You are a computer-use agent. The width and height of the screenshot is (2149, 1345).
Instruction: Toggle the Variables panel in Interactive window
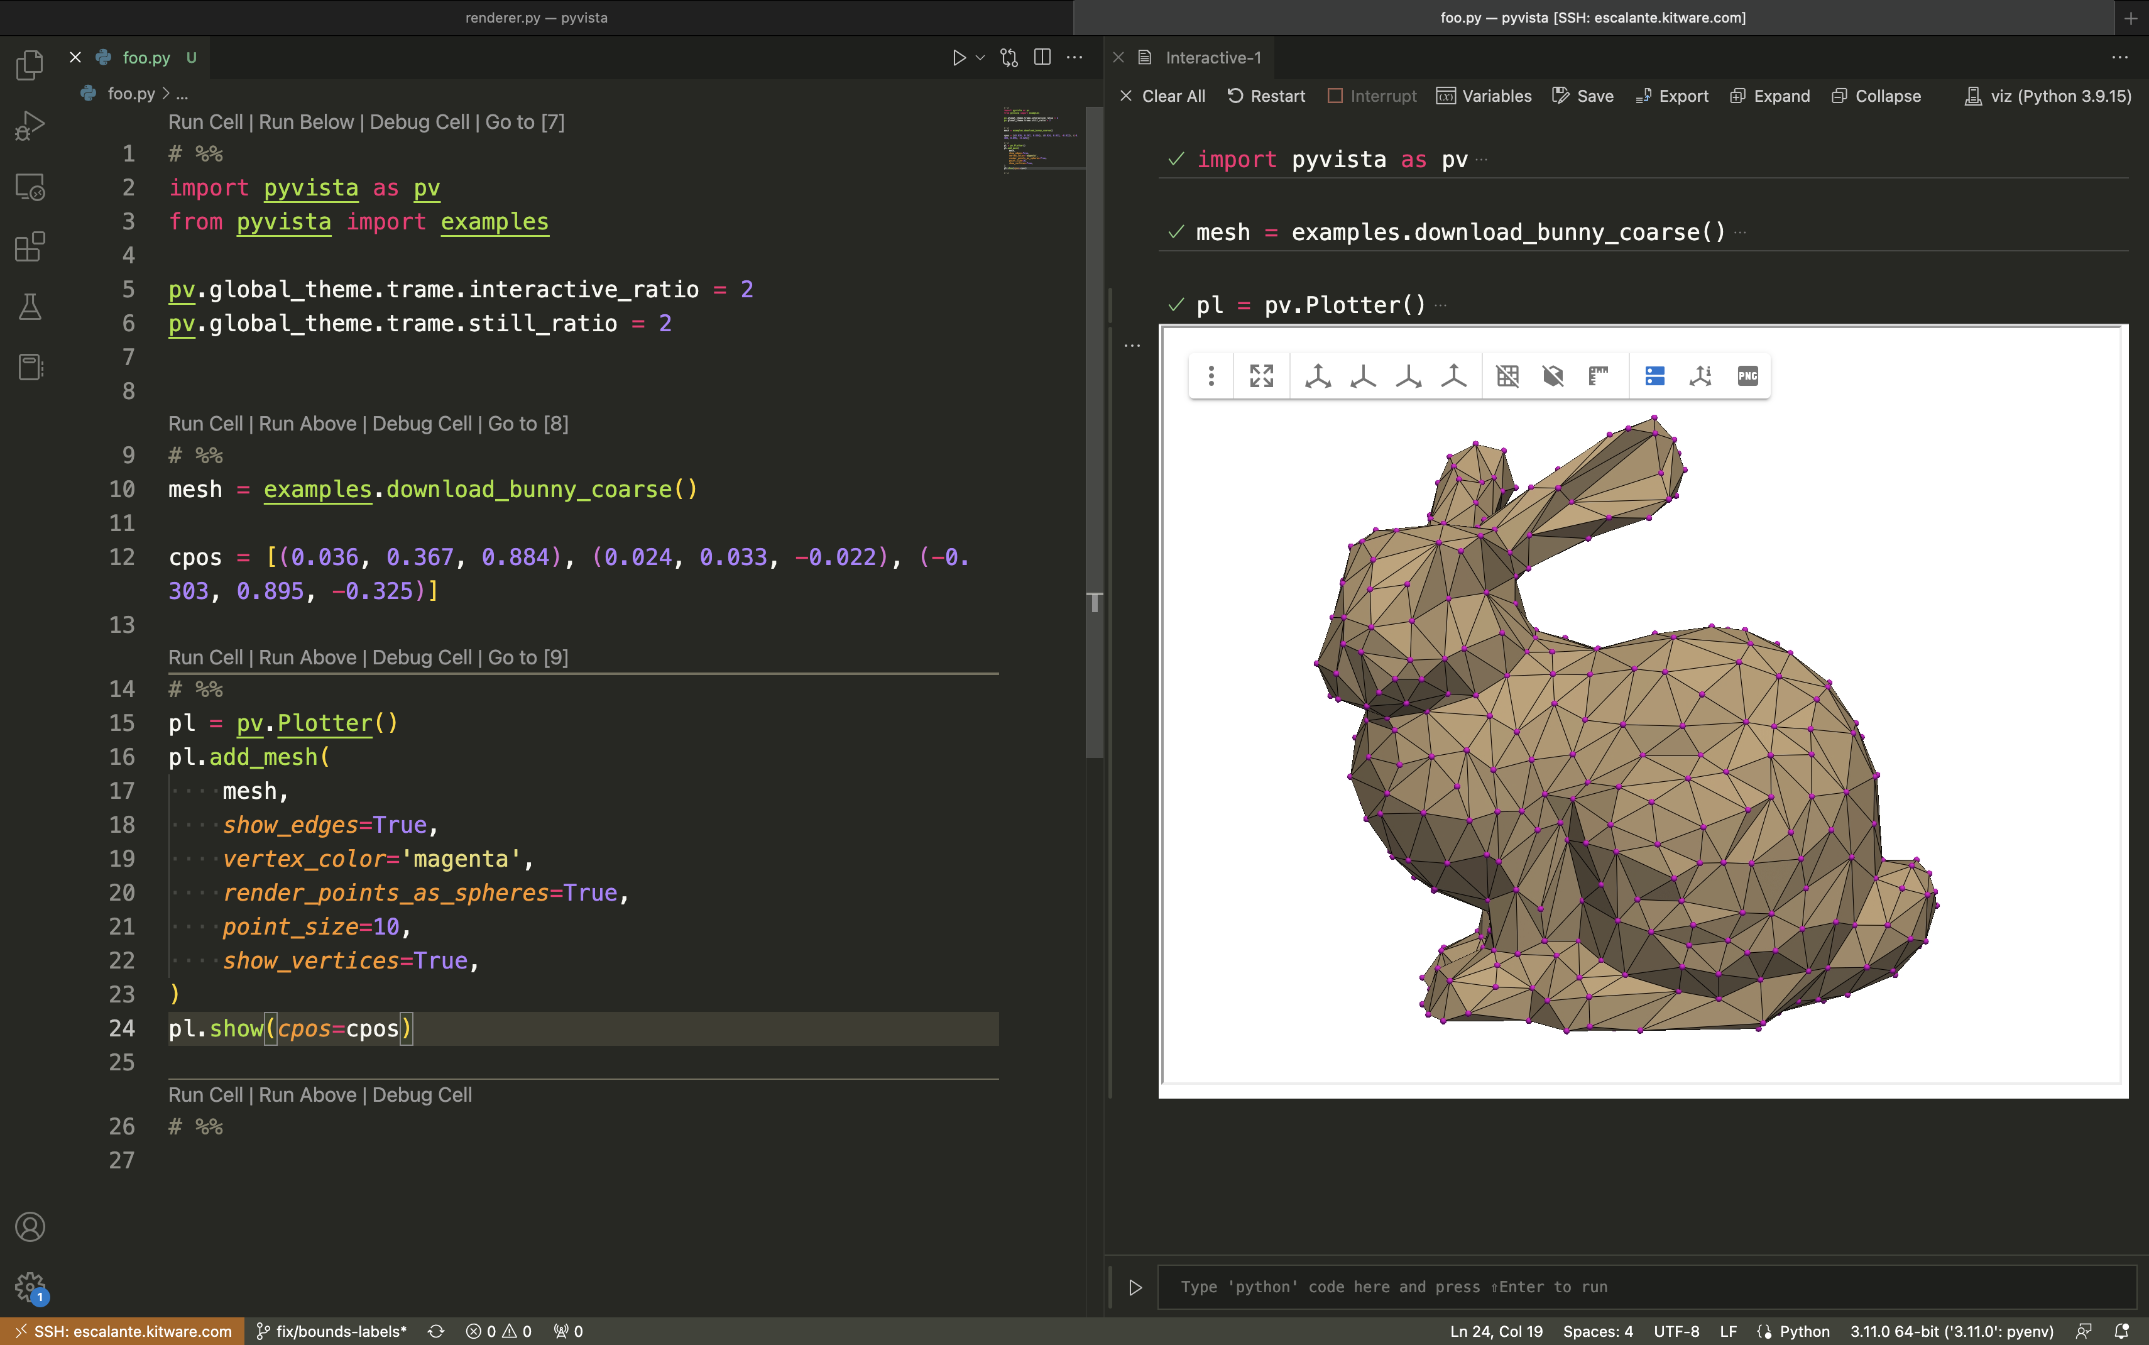1484,96
